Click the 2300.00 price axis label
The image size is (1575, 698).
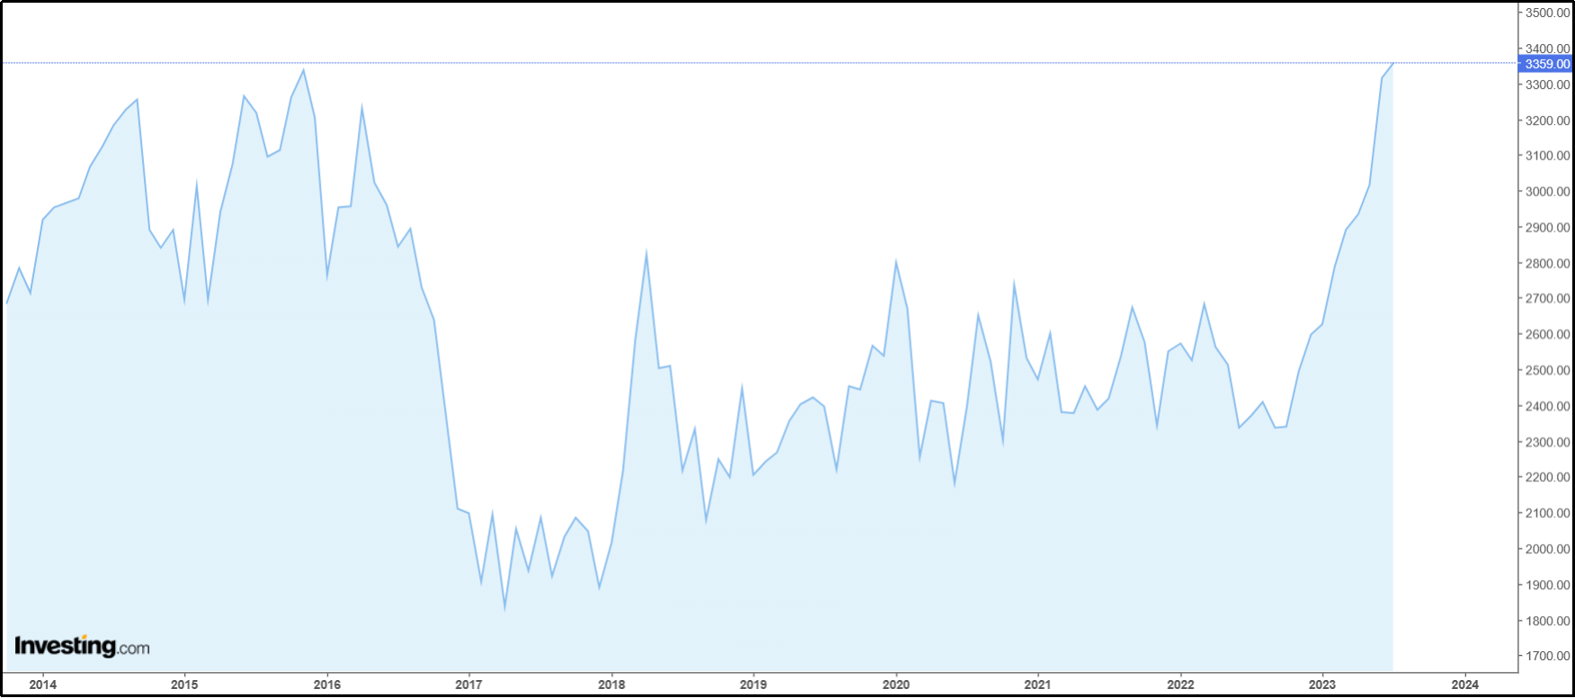coord(1547,442)
